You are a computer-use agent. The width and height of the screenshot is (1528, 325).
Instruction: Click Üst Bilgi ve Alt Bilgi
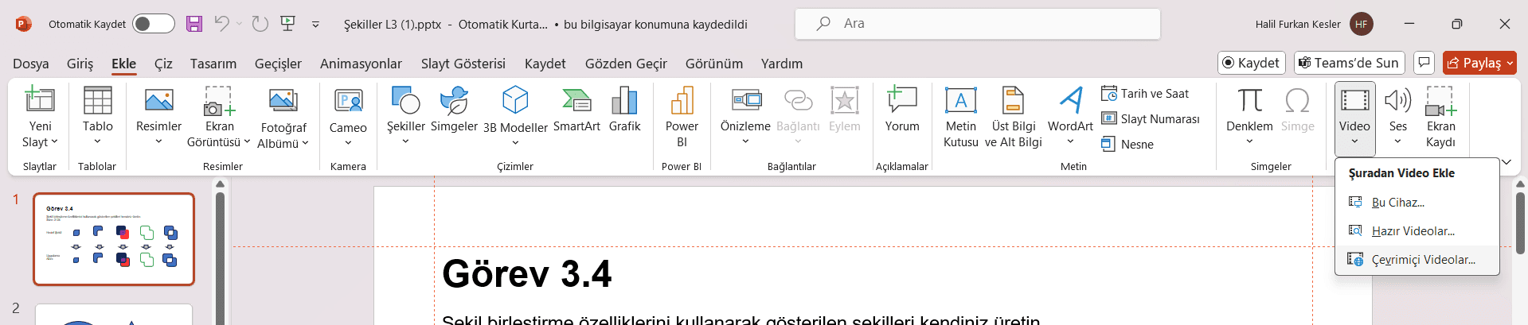tap(1013, 117)
